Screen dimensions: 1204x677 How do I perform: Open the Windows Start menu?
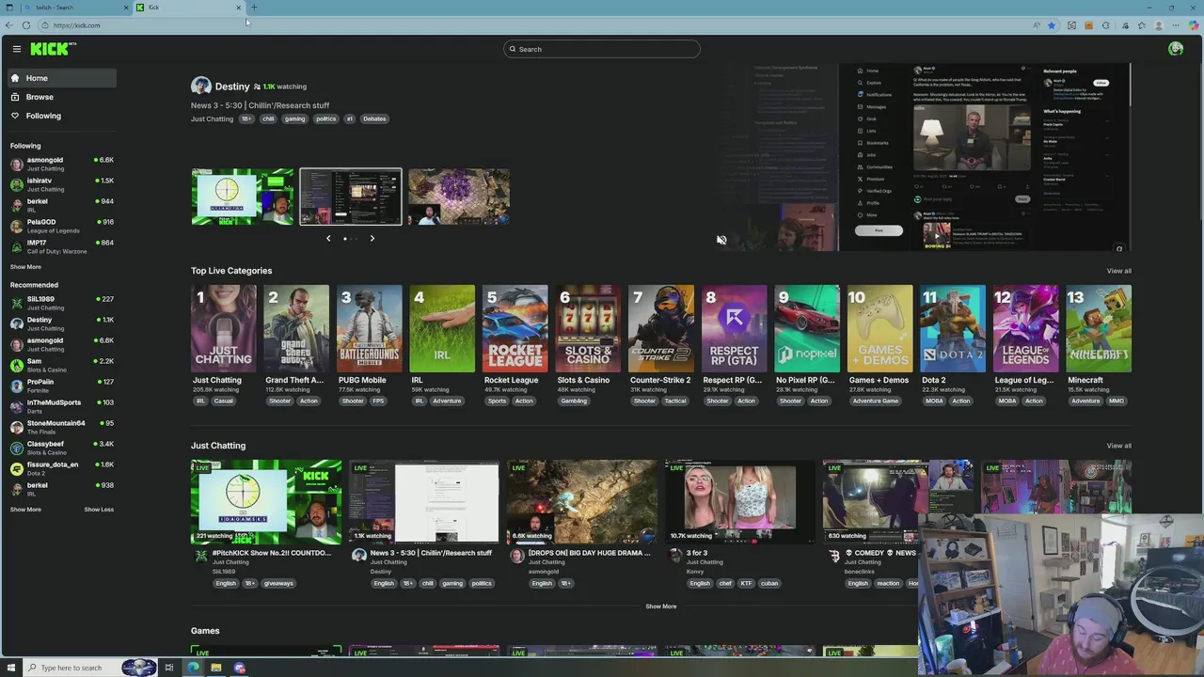pos(11,668)
